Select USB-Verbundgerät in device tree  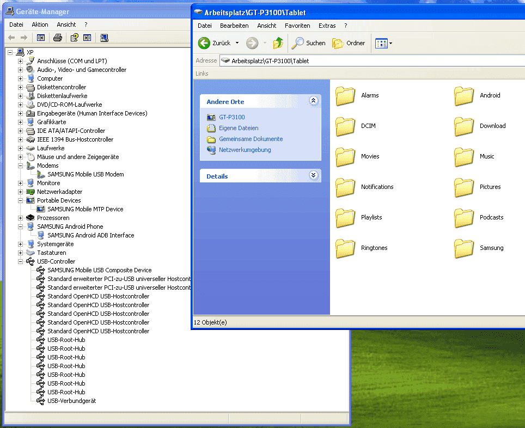point(72,401)
